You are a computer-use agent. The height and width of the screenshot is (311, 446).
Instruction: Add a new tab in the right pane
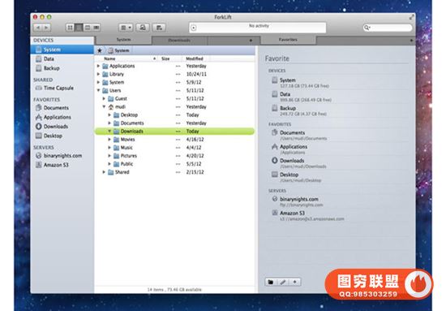pyautogui.click(x=411, y=41)
